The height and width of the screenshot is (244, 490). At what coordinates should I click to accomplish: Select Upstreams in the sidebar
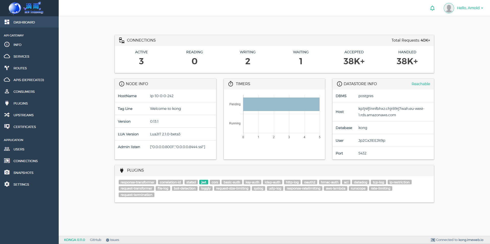tap(29, 115)
